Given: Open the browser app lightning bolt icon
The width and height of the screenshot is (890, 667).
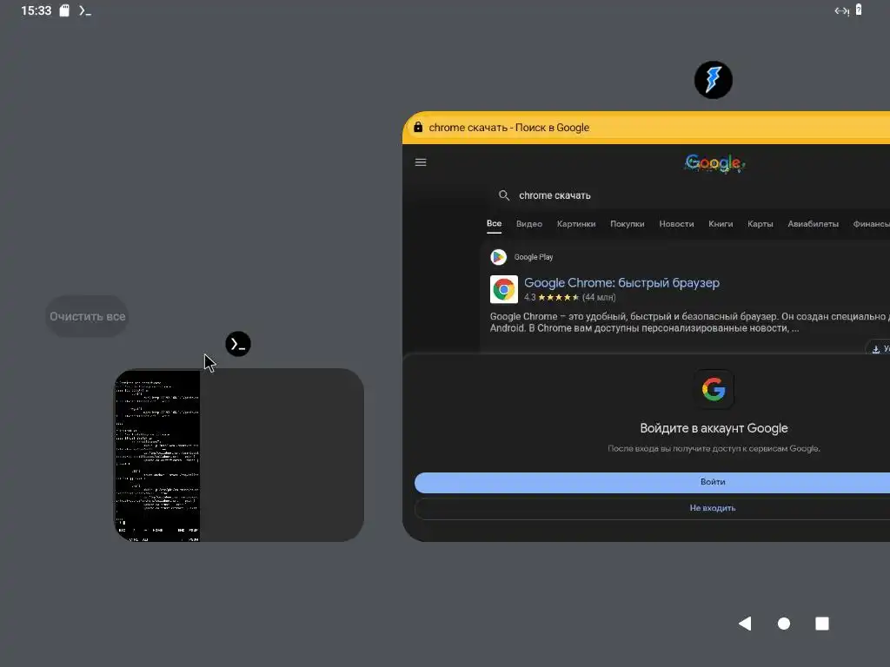Looking at the screenshot, I should coord(713,80).
